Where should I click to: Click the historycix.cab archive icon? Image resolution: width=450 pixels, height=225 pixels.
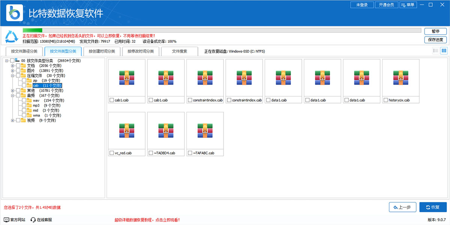click(400, 77)
